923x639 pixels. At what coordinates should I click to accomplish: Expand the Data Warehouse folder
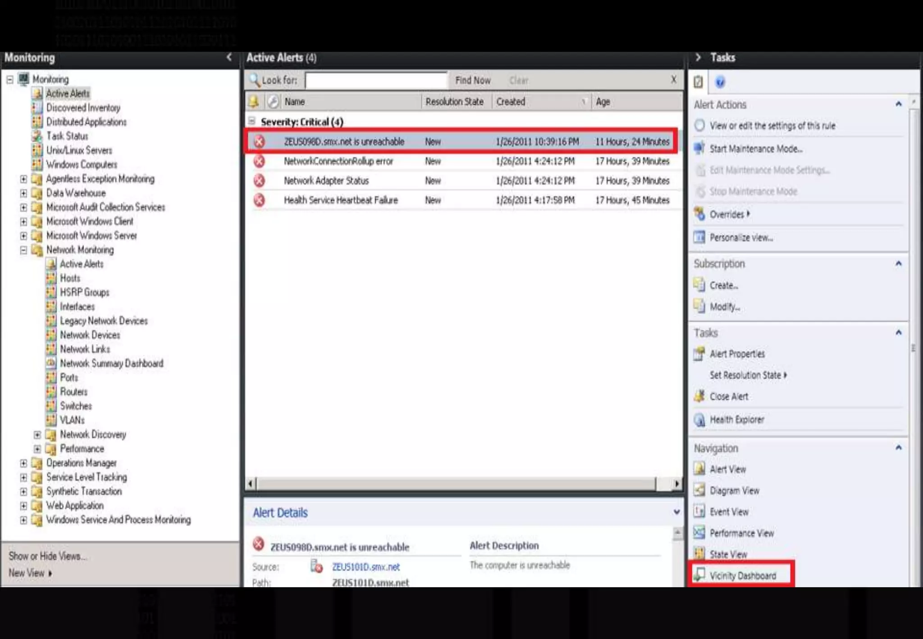[23, 193]
